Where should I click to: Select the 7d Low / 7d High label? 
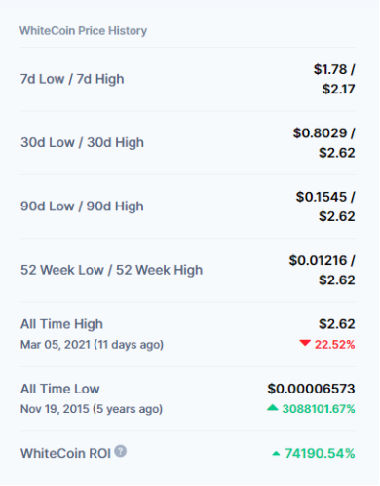tap(72, 79)
